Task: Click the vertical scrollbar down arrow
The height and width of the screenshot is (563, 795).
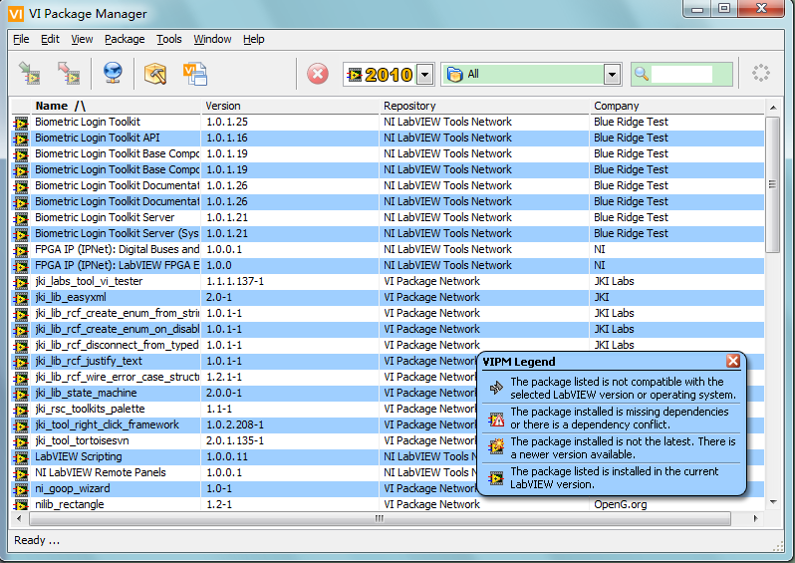Action: coord(773,502)
